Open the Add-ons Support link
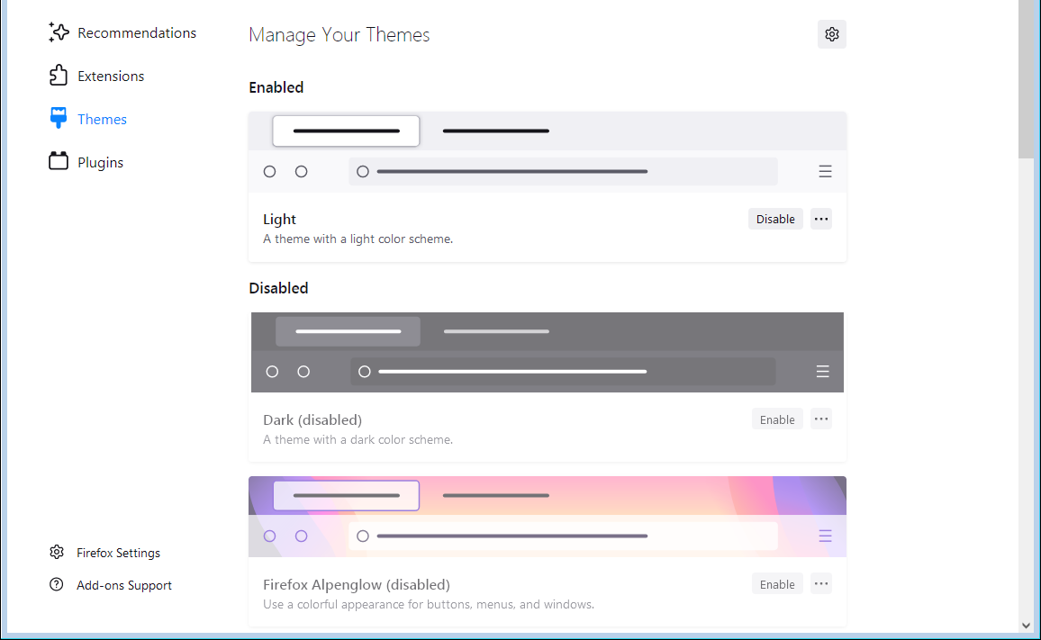 point(123,584)
